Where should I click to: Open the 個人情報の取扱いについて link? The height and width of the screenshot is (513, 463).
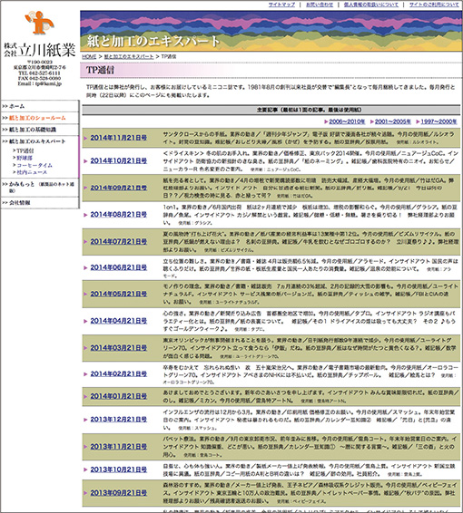[x=371, y=5]
